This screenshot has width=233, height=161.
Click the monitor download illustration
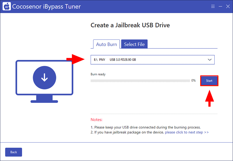click(44, 82)
